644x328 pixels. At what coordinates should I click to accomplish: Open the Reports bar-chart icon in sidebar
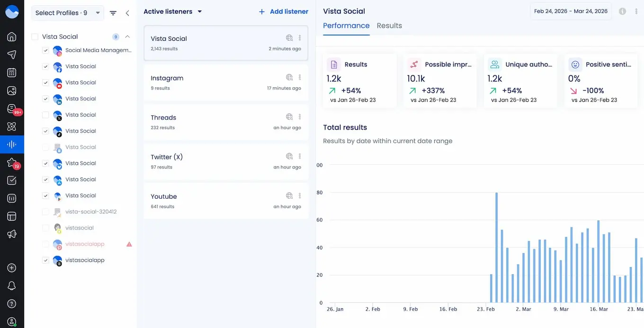(x=11, y=198)
